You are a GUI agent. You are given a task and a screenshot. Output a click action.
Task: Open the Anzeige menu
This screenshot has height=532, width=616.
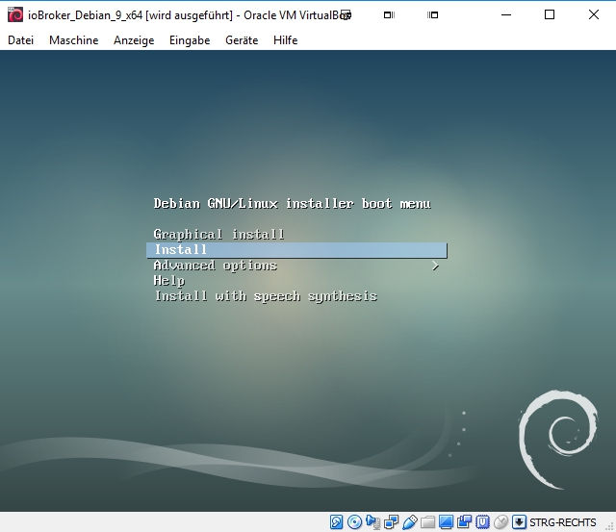click(x=134, y=40)
